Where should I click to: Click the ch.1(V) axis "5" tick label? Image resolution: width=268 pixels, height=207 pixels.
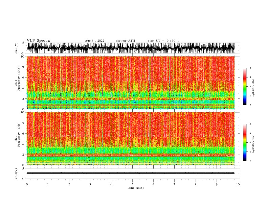click(x=23, y=43)
